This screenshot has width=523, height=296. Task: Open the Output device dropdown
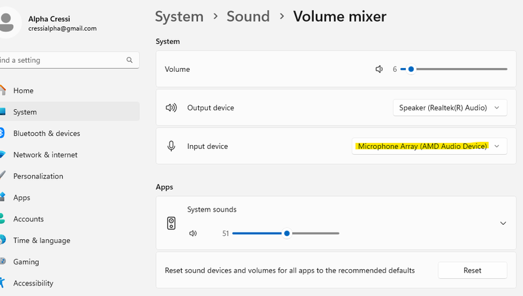450,108
